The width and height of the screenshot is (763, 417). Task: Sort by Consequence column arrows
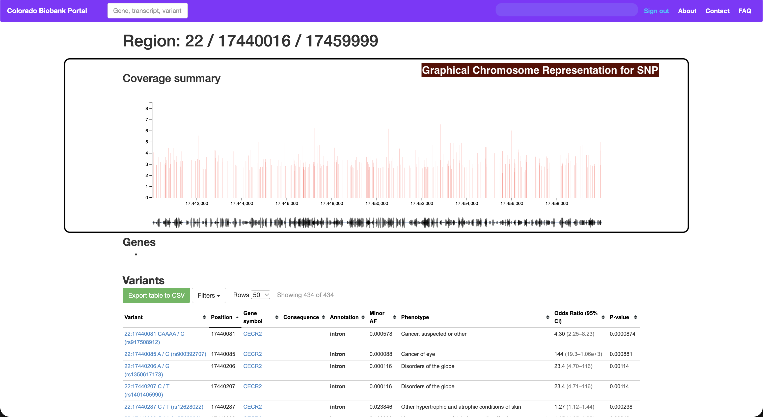pos(323,317)
